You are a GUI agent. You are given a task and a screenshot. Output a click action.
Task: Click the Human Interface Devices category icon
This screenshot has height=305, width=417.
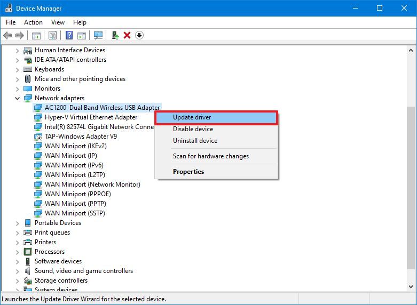click(28, 50)
